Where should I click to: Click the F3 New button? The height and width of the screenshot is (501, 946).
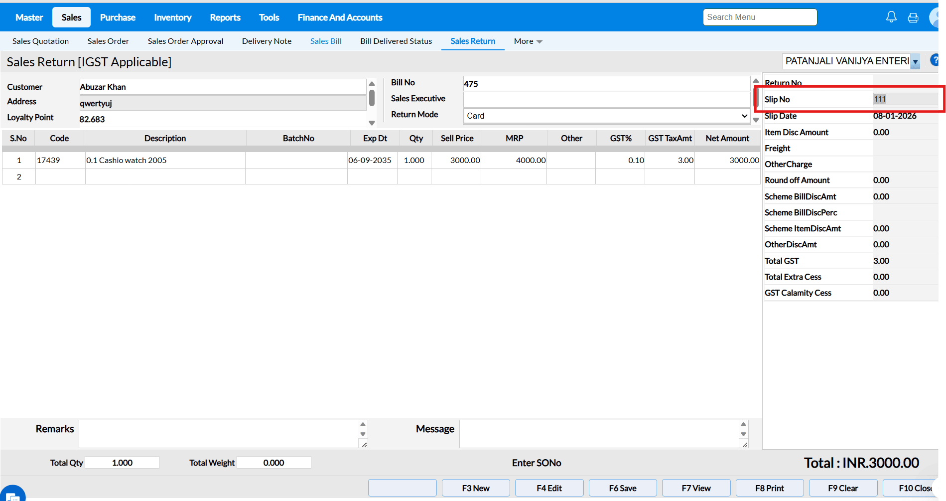[475, 488]
